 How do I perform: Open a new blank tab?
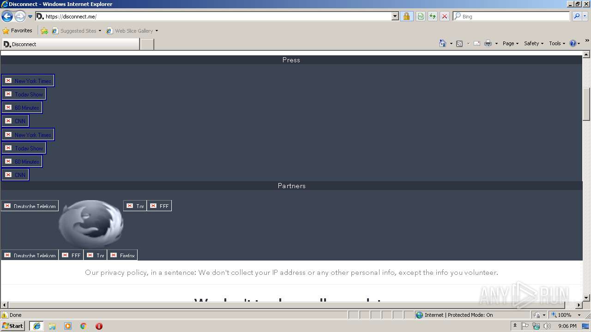pyautogui.click(x=147, y=44)
